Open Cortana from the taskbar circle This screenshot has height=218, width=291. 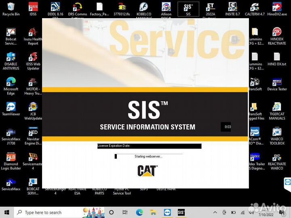point(112,212)
